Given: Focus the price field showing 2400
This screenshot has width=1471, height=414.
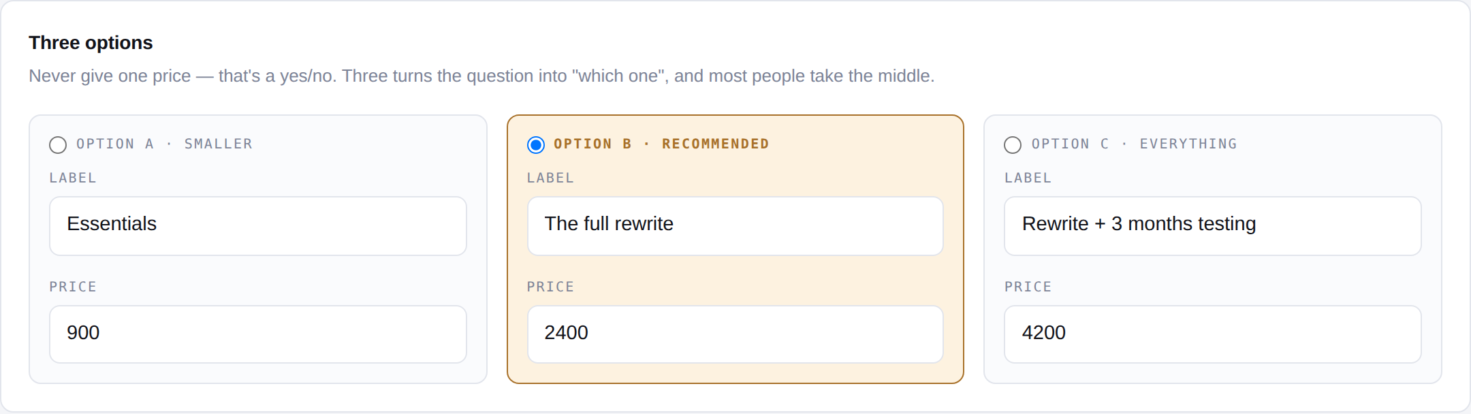Looking at the screenshot, I should click(735, 334).
